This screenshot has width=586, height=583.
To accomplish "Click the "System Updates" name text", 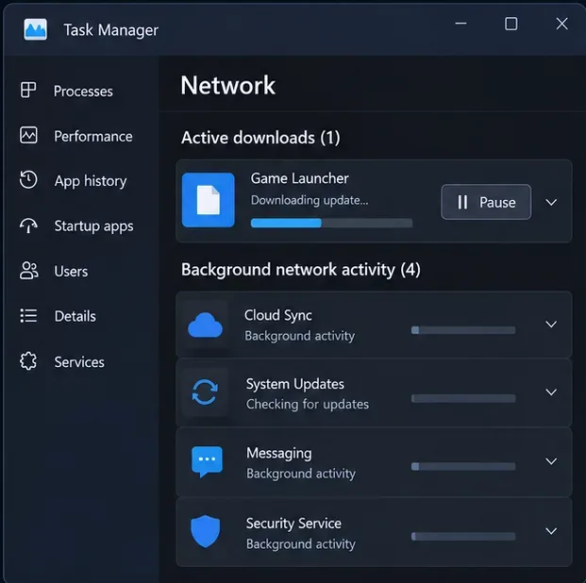I will pos(294,384).
